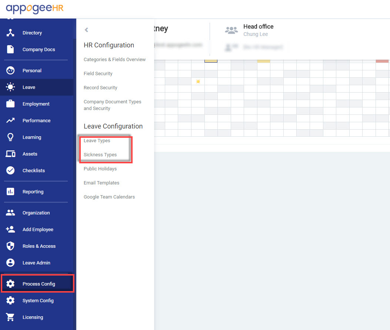
Task: Open Google Team Calendars link
Action: click(x=109, y=197)
